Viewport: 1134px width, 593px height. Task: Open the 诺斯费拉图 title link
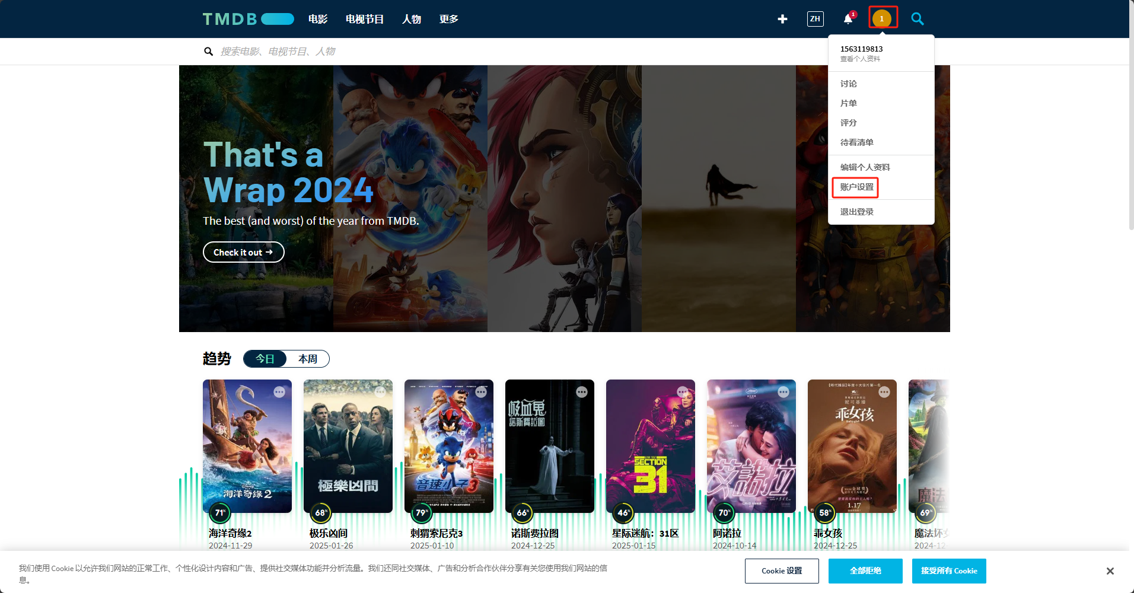click(535, 533)
